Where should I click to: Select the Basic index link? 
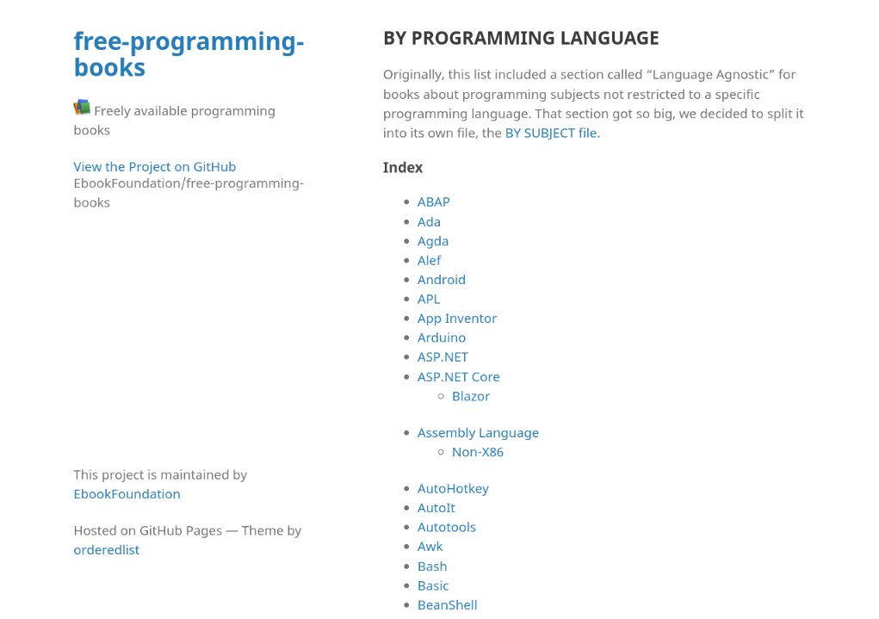pyautogui.click(x=433, y=585)
